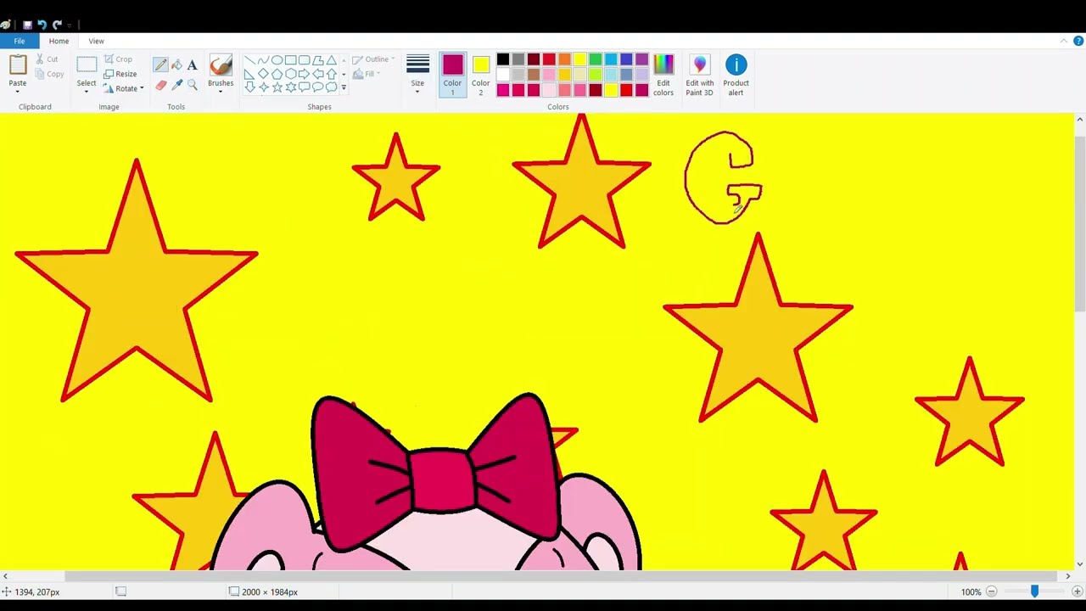Click the Brushes tool icon

(x=221, y=66)
